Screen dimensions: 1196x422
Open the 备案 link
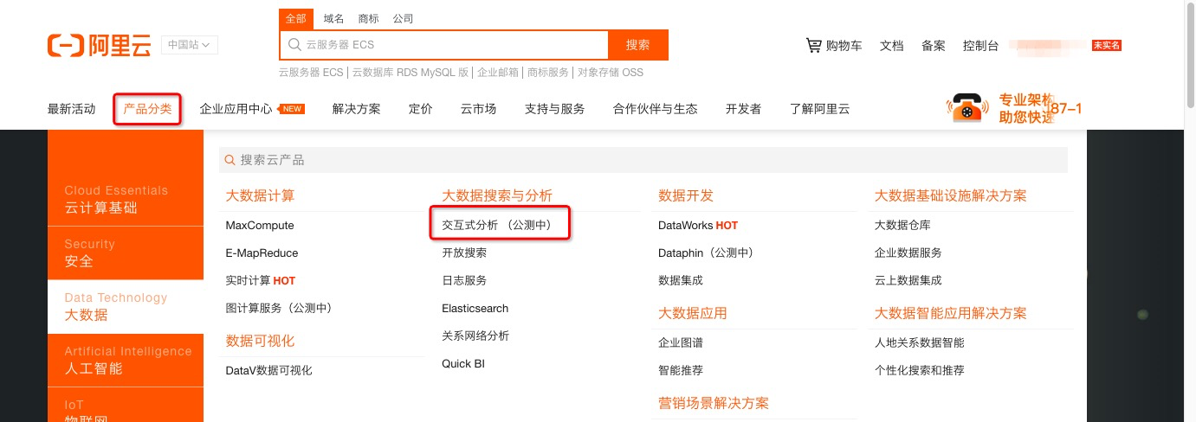pos(934,46)
